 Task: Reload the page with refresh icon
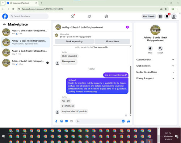pyautogui.click(x=13, y=9)
